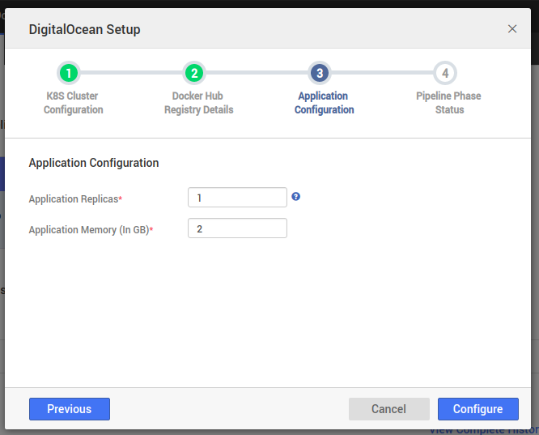Open help tooltip for Application Replicas
The image size is (539, 435).
(x=296, y=196)
